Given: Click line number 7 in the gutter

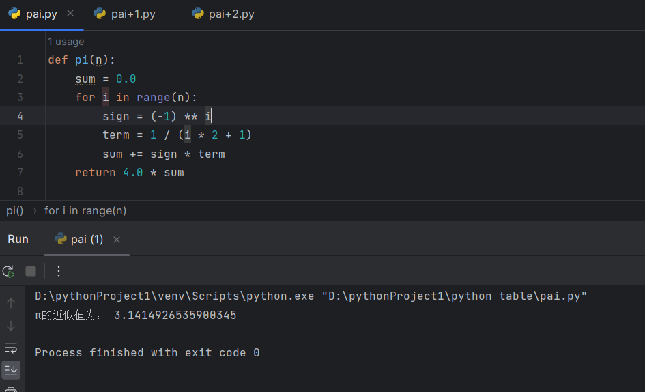Looking at the screenshot, I should [20, 172].
